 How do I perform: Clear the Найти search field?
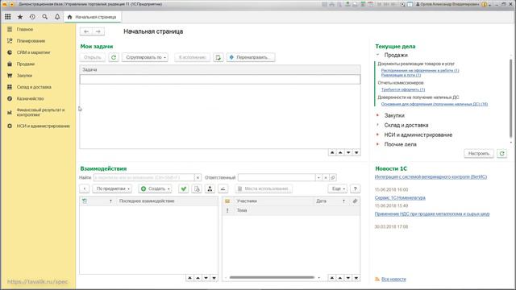point(198,177)
